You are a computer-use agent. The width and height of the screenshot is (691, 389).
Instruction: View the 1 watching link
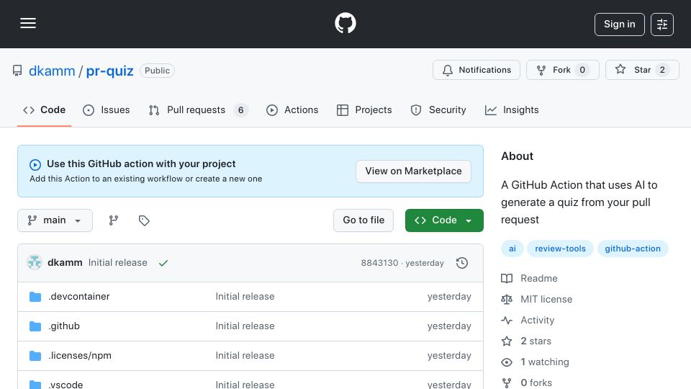tap(545, 362)
